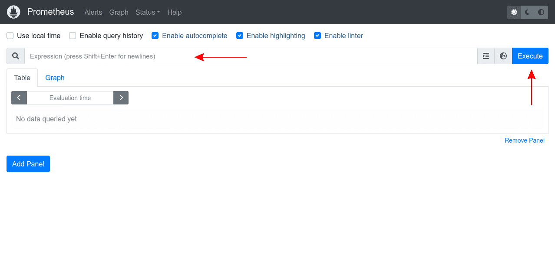Open the Status dropdown menu

click(x=147, y=12)
